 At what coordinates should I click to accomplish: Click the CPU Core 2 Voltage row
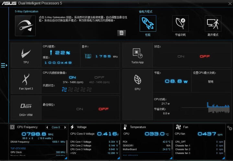click(x=94, y=145)
